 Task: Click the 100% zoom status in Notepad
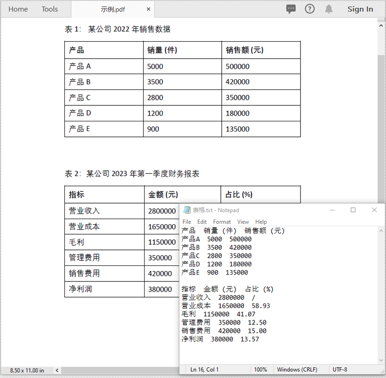[x=260, y=370]
